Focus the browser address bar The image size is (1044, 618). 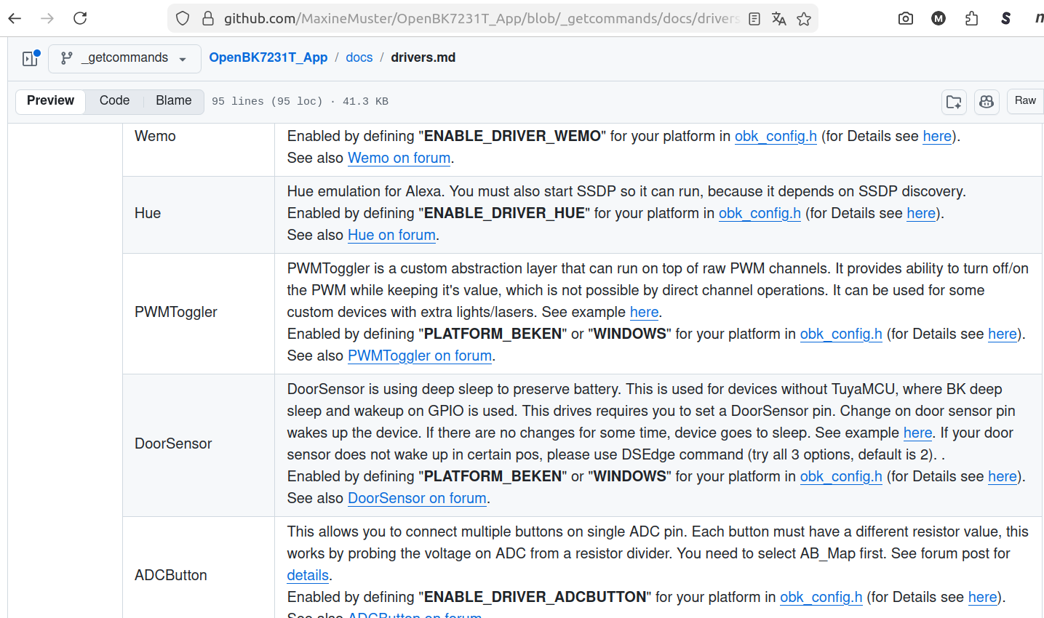[x=480, y=18]
